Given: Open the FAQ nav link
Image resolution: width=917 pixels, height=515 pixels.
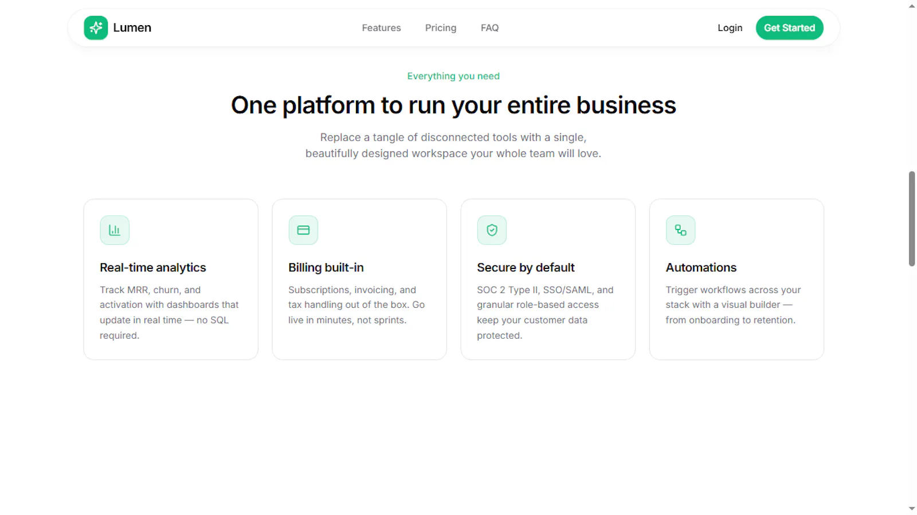Looking at the screenshot, I should point(489,27).
